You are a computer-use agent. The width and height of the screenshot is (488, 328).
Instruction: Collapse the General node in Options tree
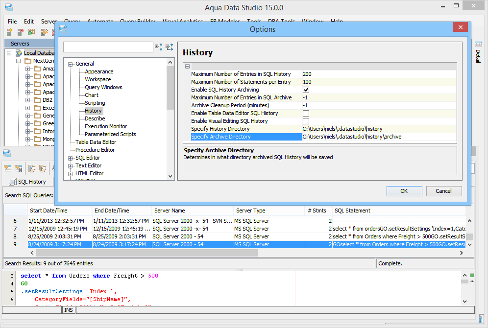[71, 64]
